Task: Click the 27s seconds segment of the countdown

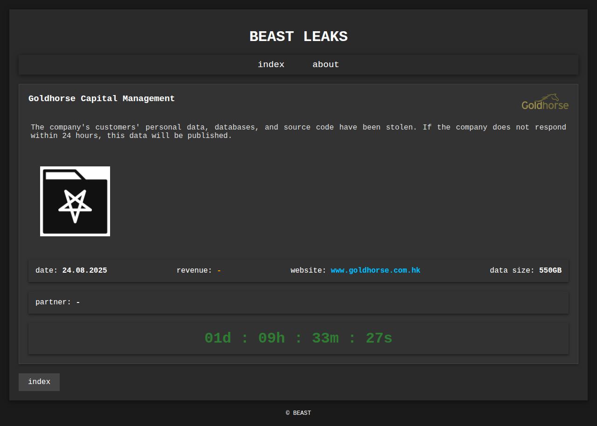Action: pos(379,338)
